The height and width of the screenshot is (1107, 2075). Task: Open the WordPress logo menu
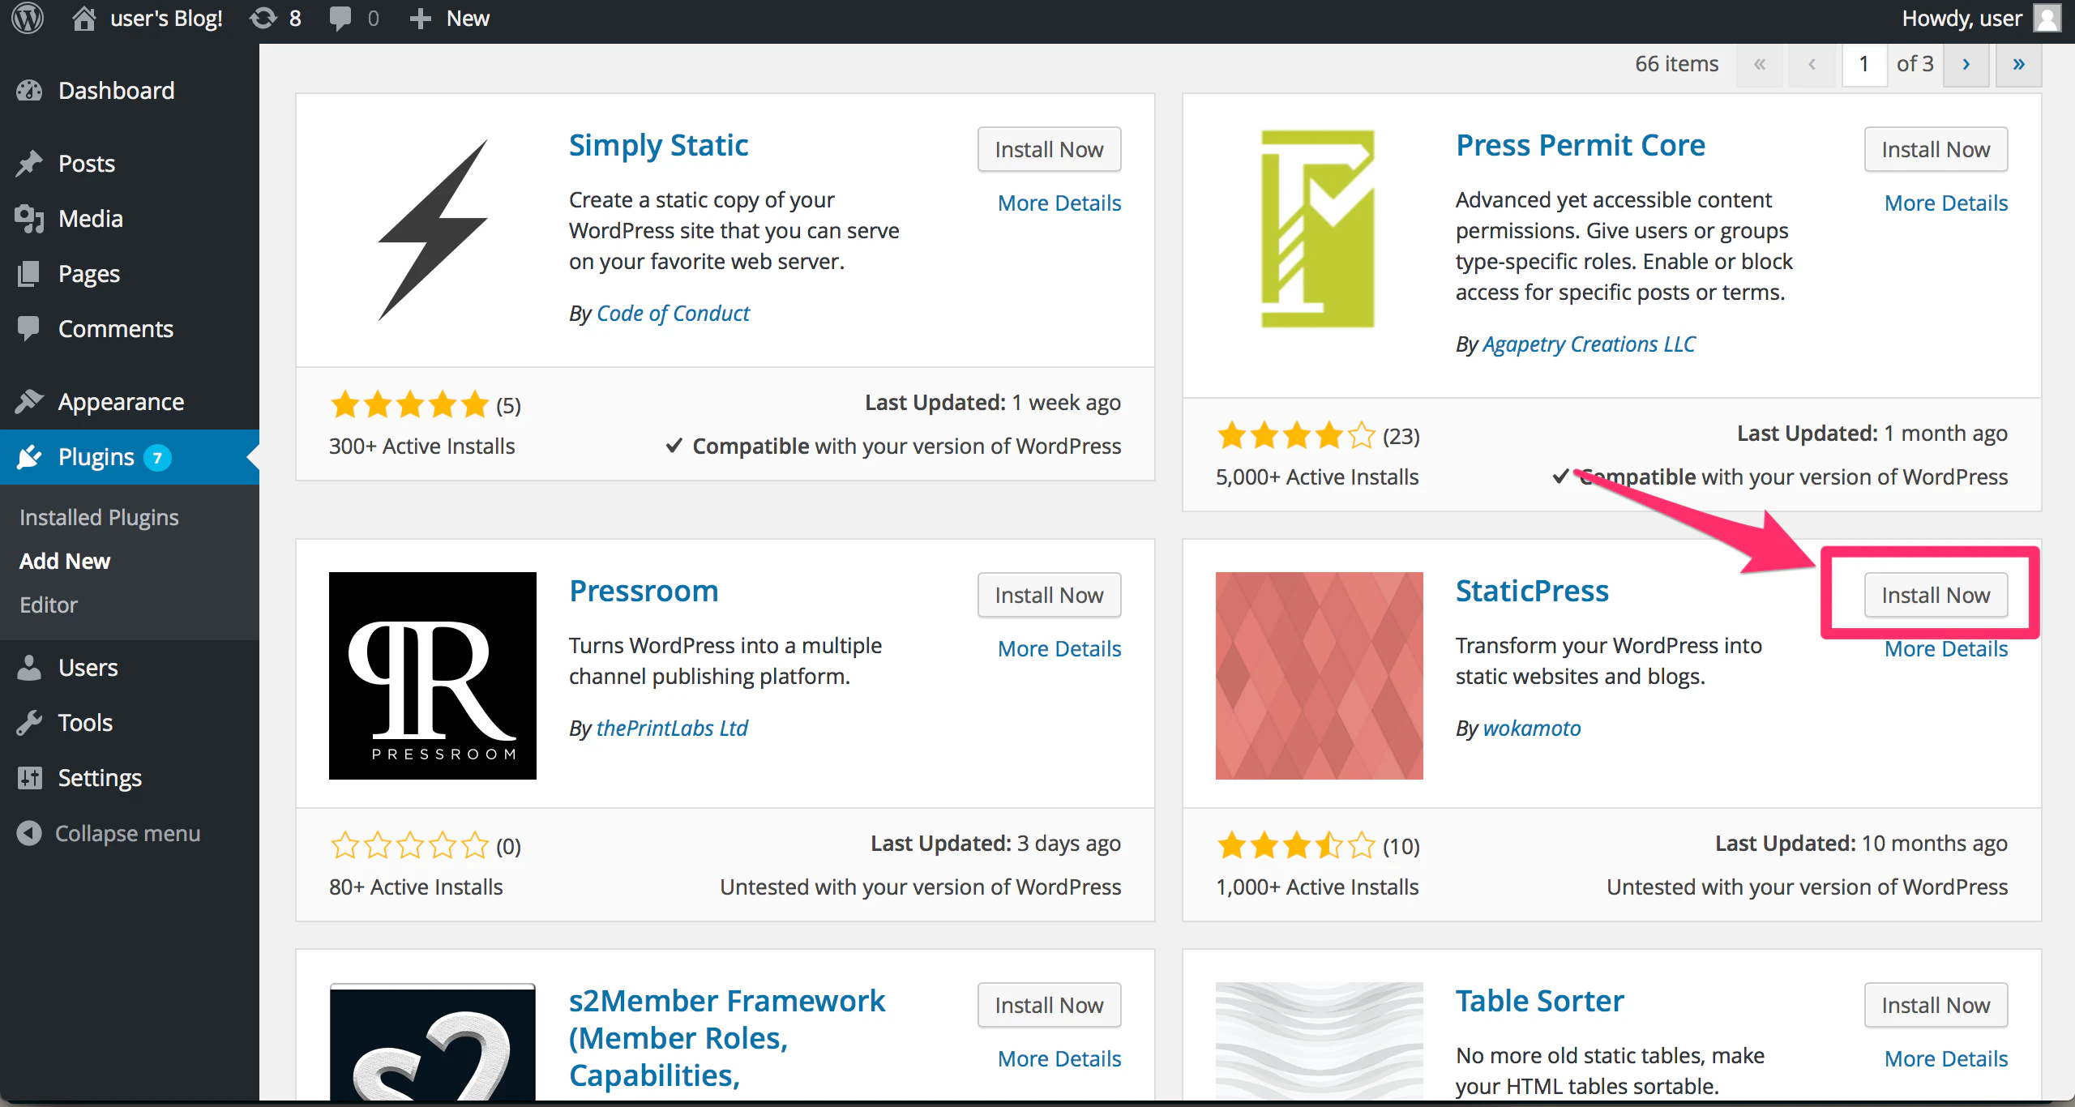28,18
